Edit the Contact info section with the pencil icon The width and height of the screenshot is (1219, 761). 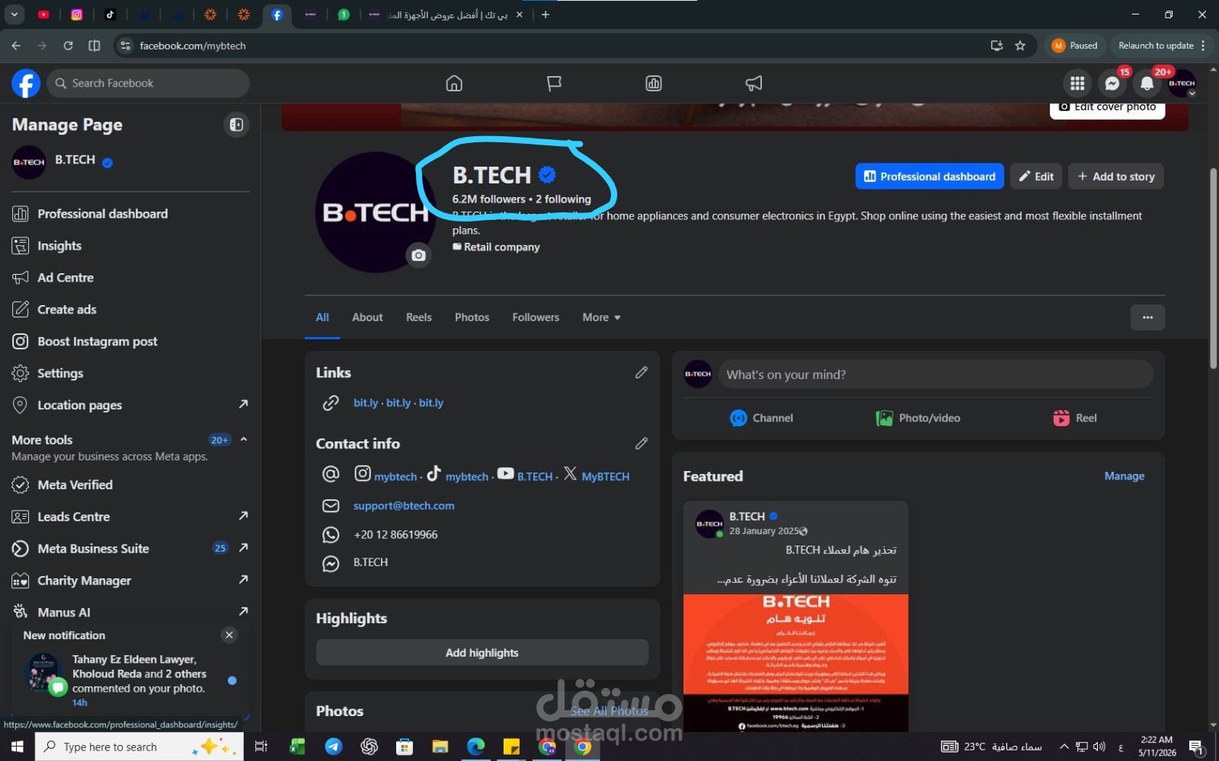[641, 443]
